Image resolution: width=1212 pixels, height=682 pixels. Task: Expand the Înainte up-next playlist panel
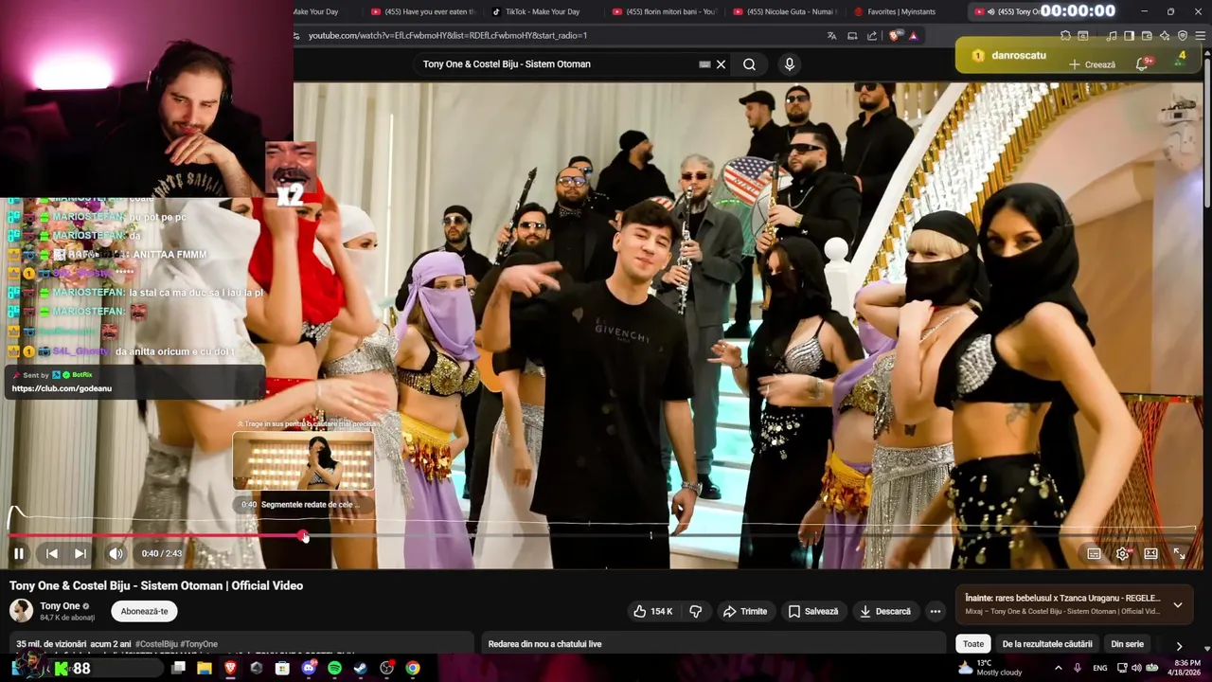(x=1177, y=604)
